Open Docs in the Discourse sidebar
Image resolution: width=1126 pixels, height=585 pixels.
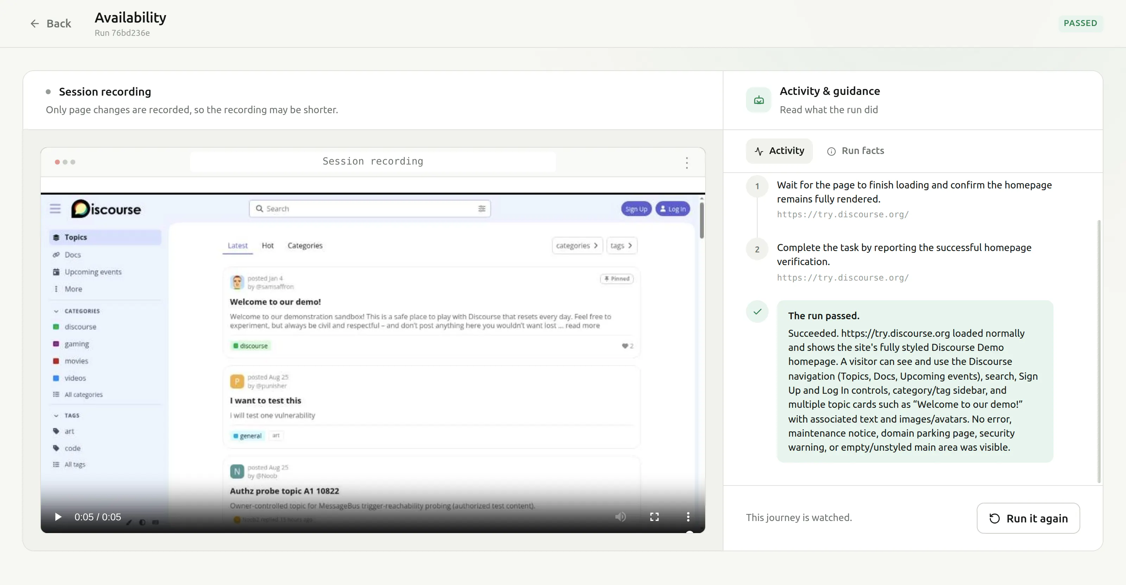coord(105,255)
